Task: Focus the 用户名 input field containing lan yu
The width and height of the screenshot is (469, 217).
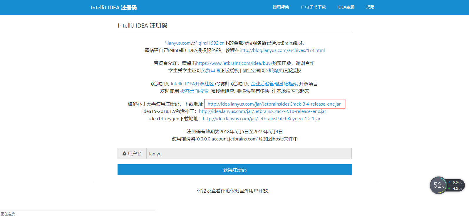Action: click(x=249, y=153)
